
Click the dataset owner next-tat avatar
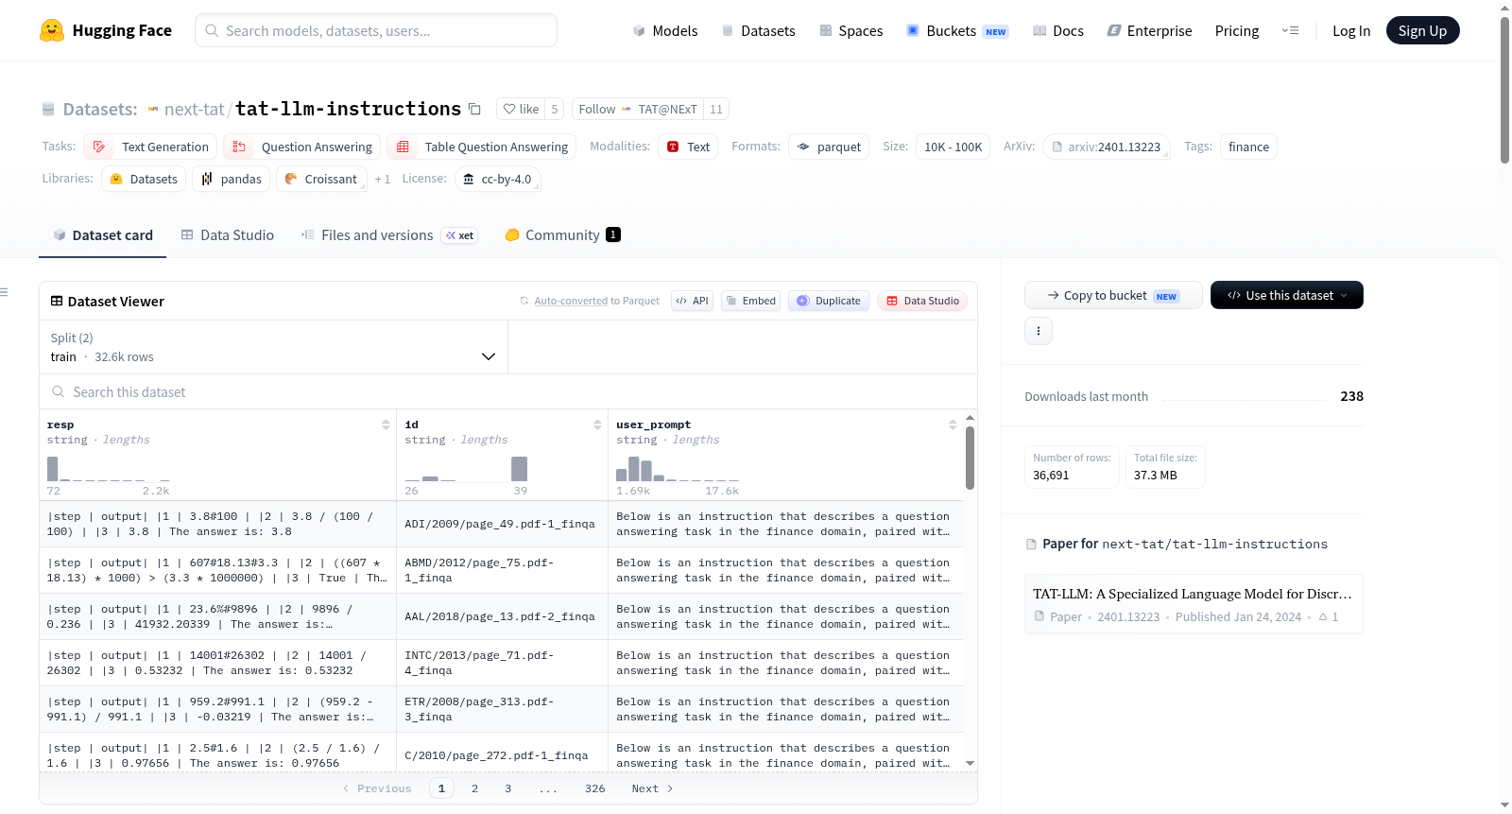(x=153, y=109)
